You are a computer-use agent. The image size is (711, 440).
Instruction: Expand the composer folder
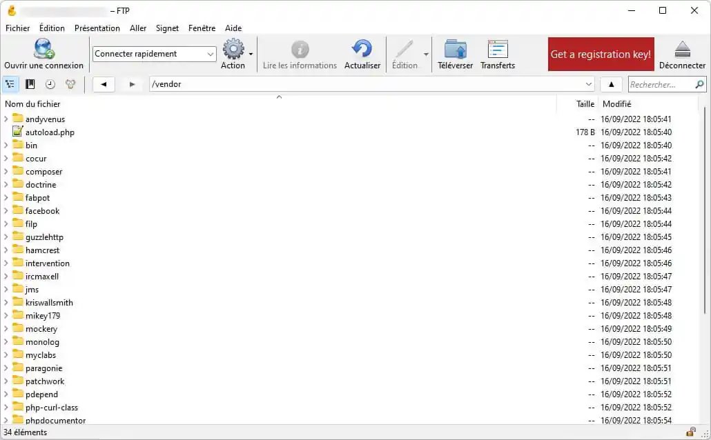6,171
